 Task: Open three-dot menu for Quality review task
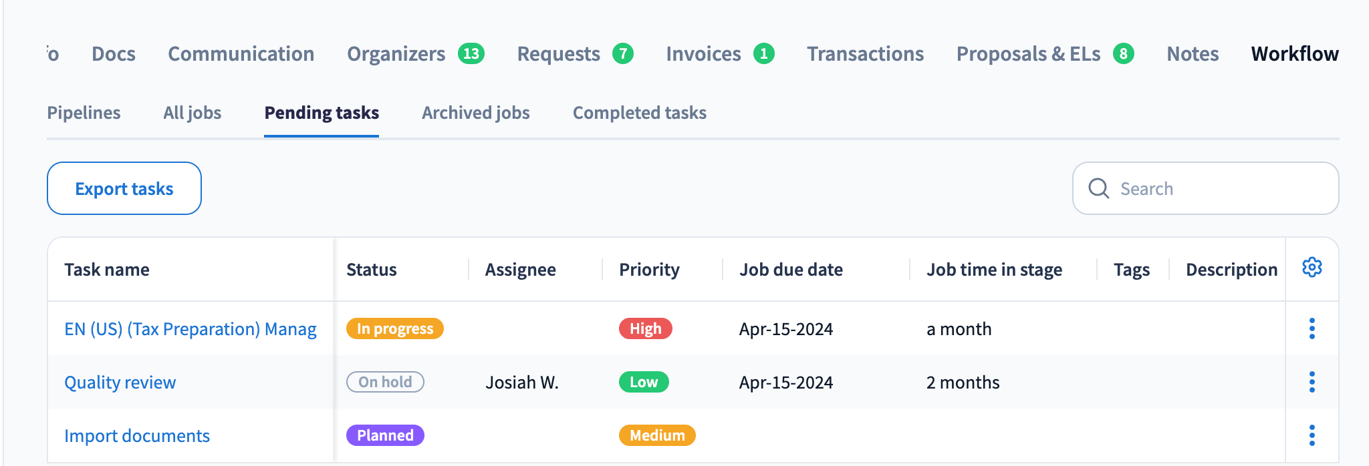pos(1312,382)
